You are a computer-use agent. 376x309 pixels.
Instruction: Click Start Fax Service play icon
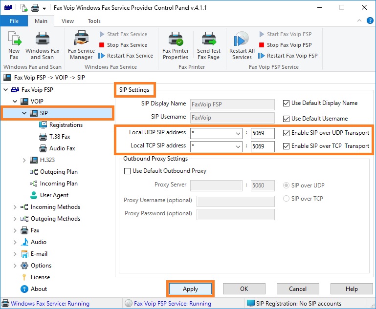tap(102, 34)
